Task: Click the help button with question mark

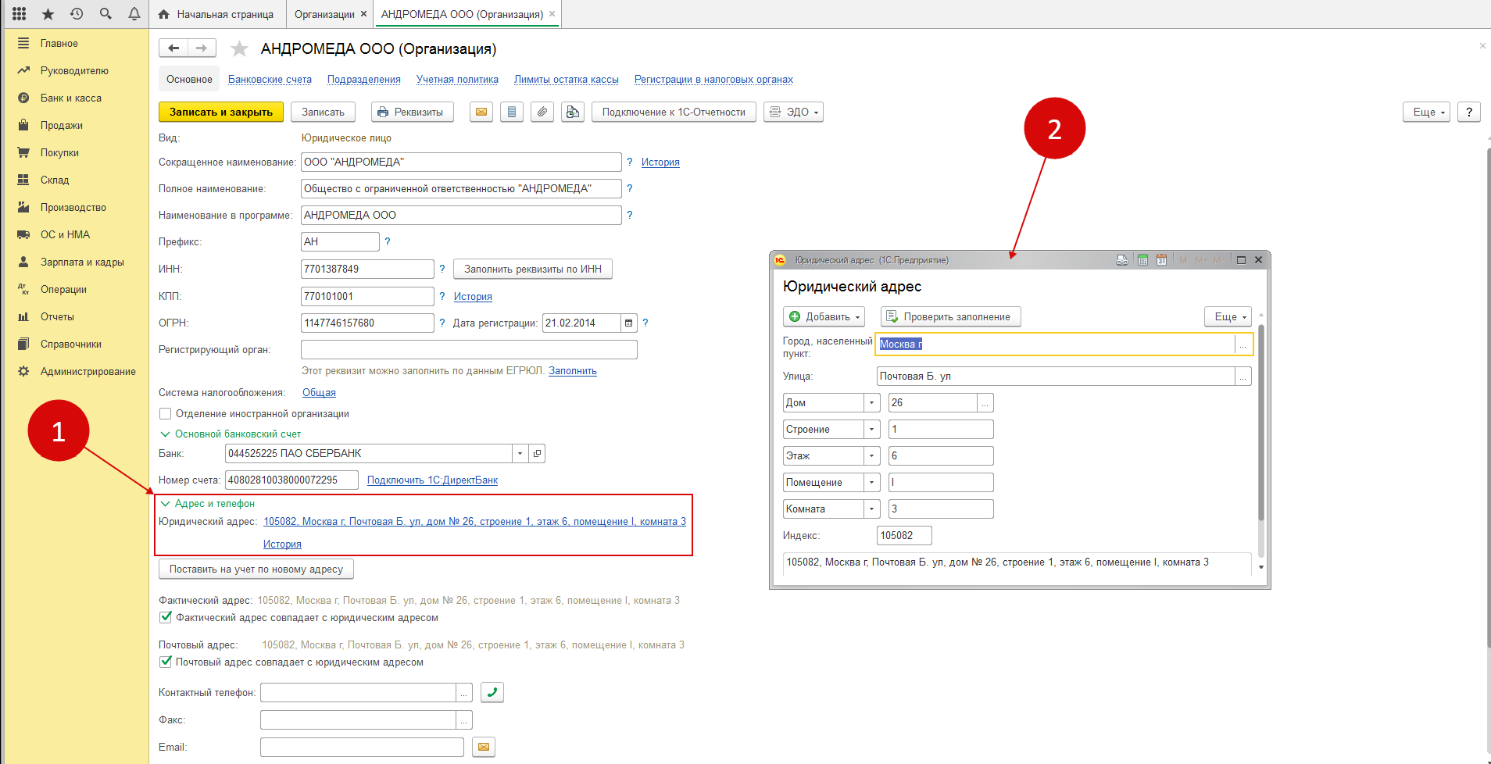Action: pyautogui.click(x=1469, y=112)
